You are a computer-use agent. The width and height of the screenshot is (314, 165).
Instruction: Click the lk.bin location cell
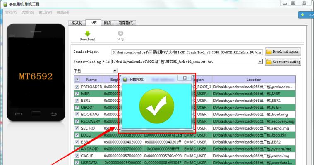(x=254, y=108)
